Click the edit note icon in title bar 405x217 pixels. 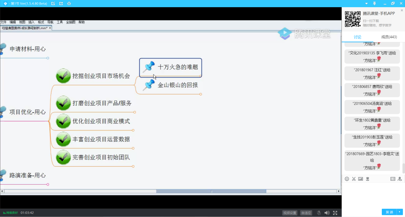coord(53,4)
